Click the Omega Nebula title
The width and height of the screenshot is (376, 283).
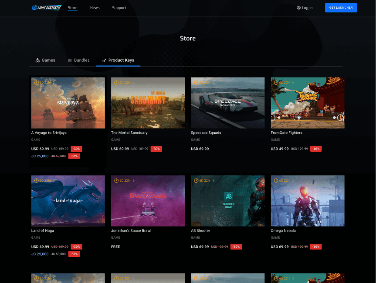(x=283, y=230)
